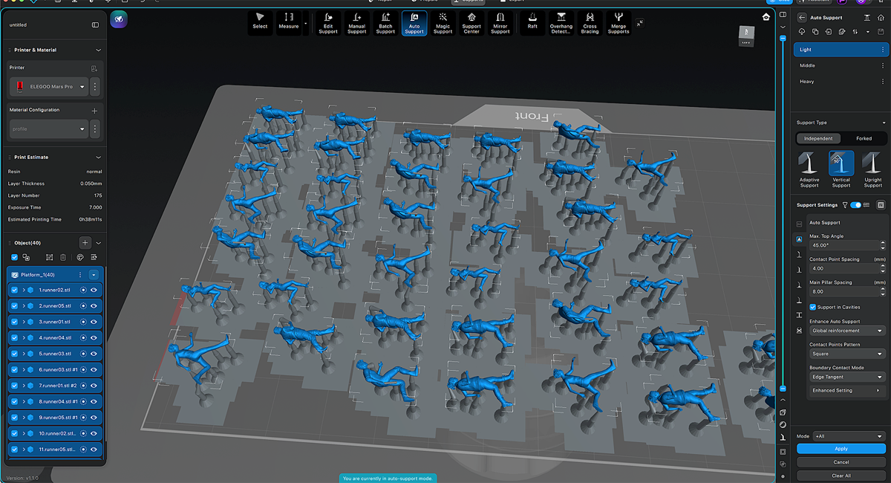Image resolution: width=891 pixels, height=483 pixels.
Task: Hide the 5.runner03.stl object with eye icon
Action: pyautogui.click(x=94, y=354)
